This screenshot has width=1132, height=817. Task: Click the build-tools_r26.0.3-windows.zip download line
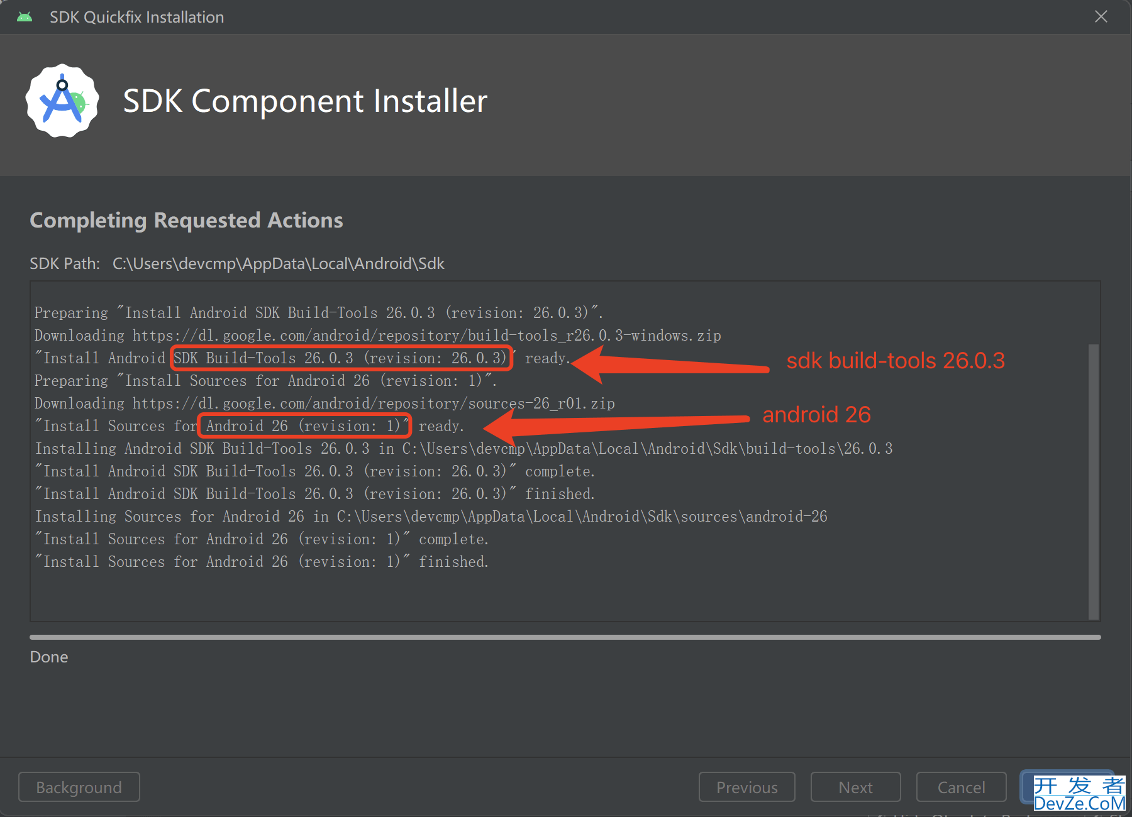[x=378, y=336]
